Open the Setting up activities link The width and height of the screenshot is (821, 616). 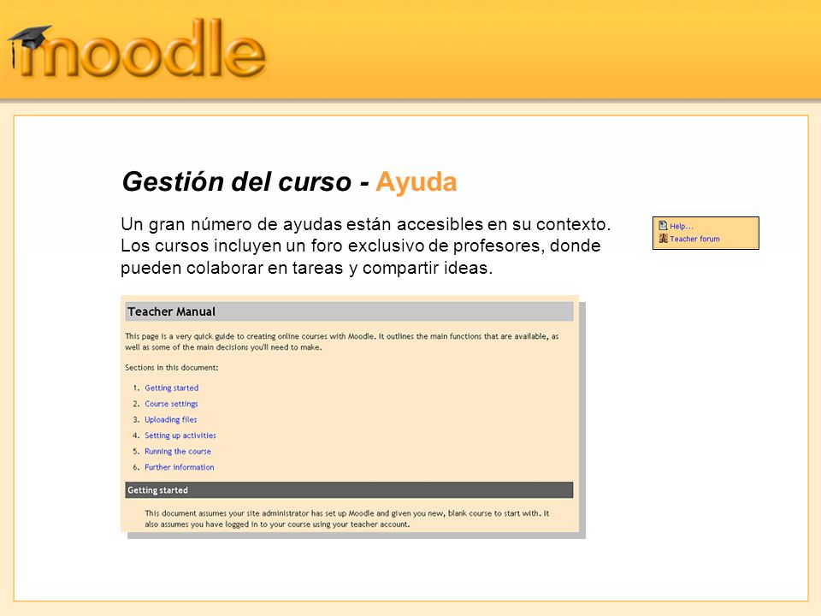(180, 435)
